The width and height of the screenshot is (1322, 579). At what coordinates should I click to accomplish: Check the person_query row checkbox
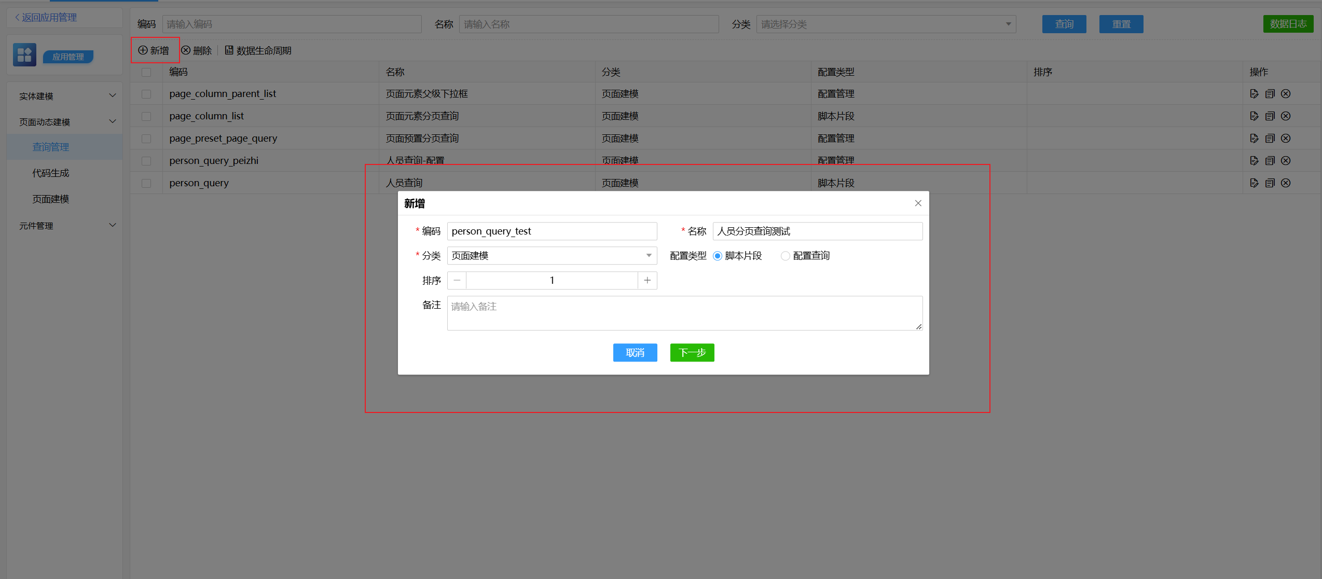tap(146, 183)
